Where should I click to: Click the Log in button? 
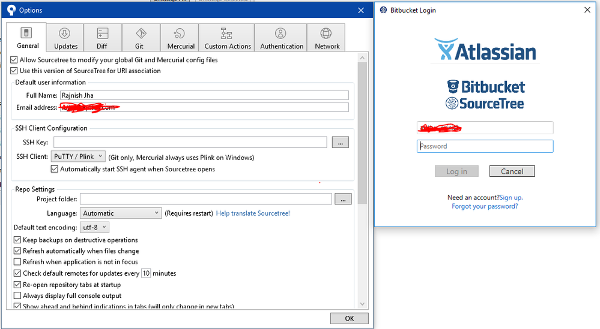[x=456, y=171]
